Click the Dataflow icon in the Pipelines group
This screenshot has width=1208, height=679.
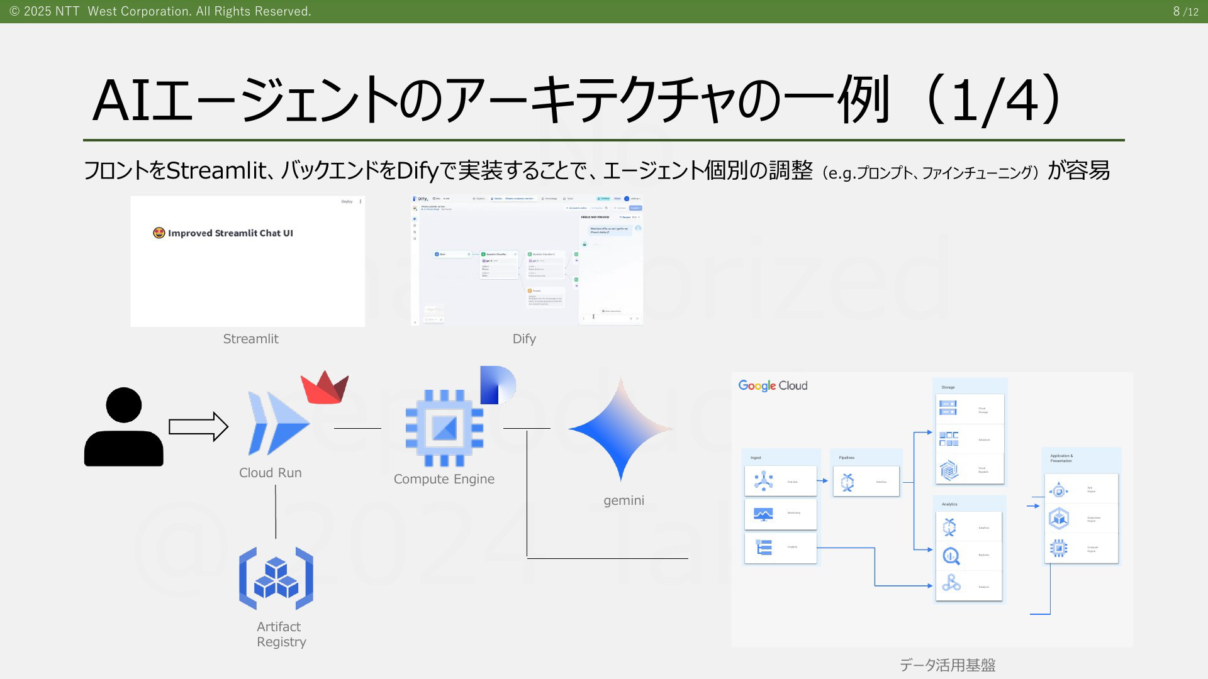pos(847,482)
